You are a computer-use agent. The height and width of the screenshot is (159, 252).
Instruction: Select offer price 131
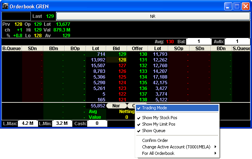point(143,60)
